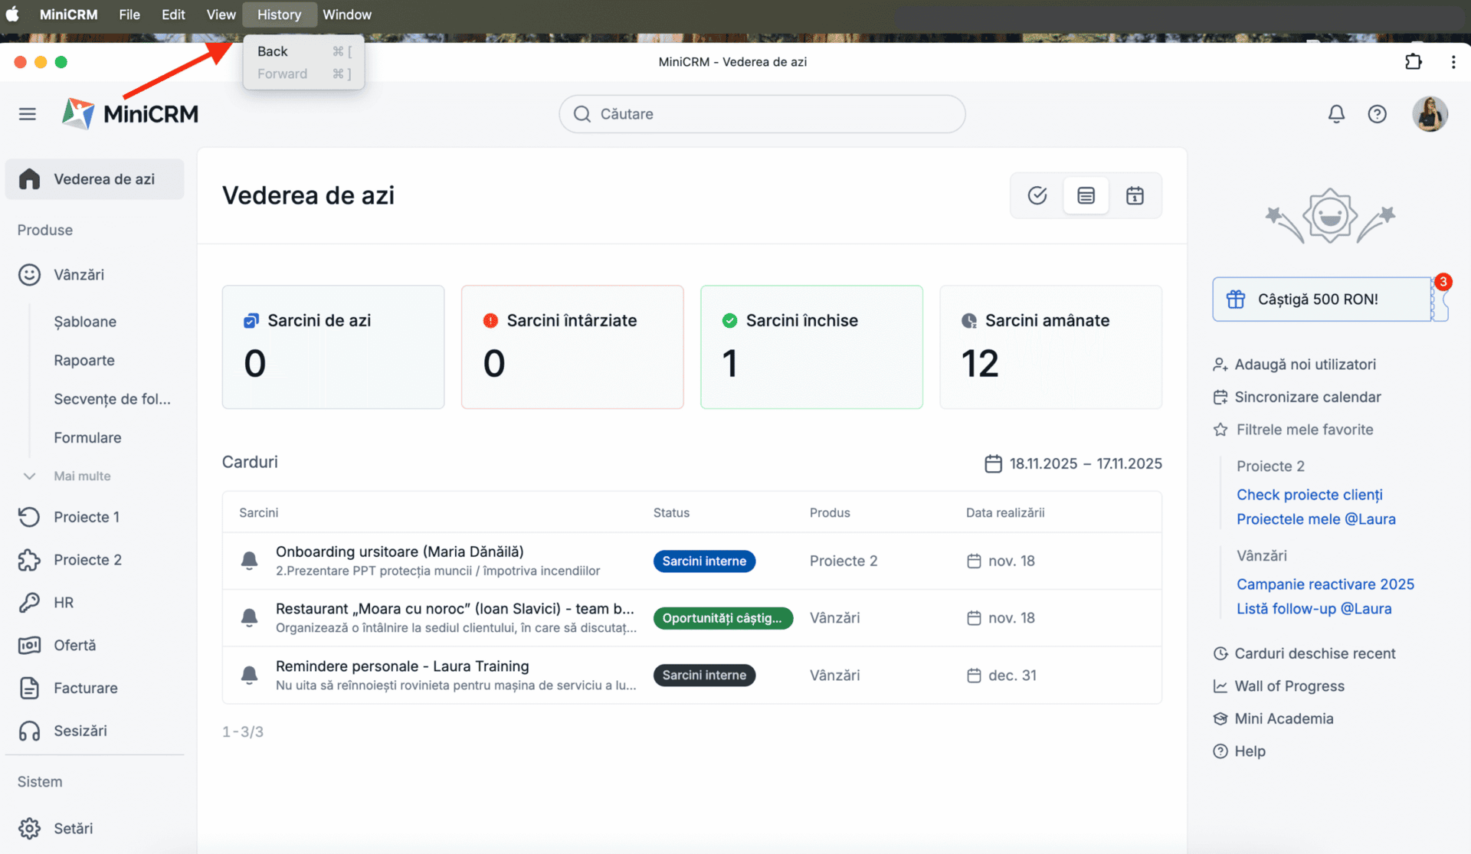This screenshot has height=854, width=1471.
Task: Open the notifications bell icon
Action: point(1336,114)
